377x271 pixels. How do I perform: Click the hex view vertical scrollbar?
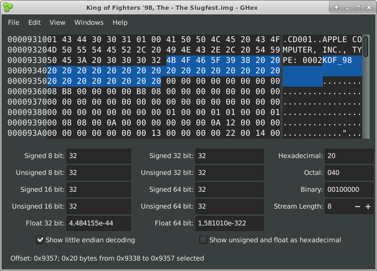pos(366,87)
